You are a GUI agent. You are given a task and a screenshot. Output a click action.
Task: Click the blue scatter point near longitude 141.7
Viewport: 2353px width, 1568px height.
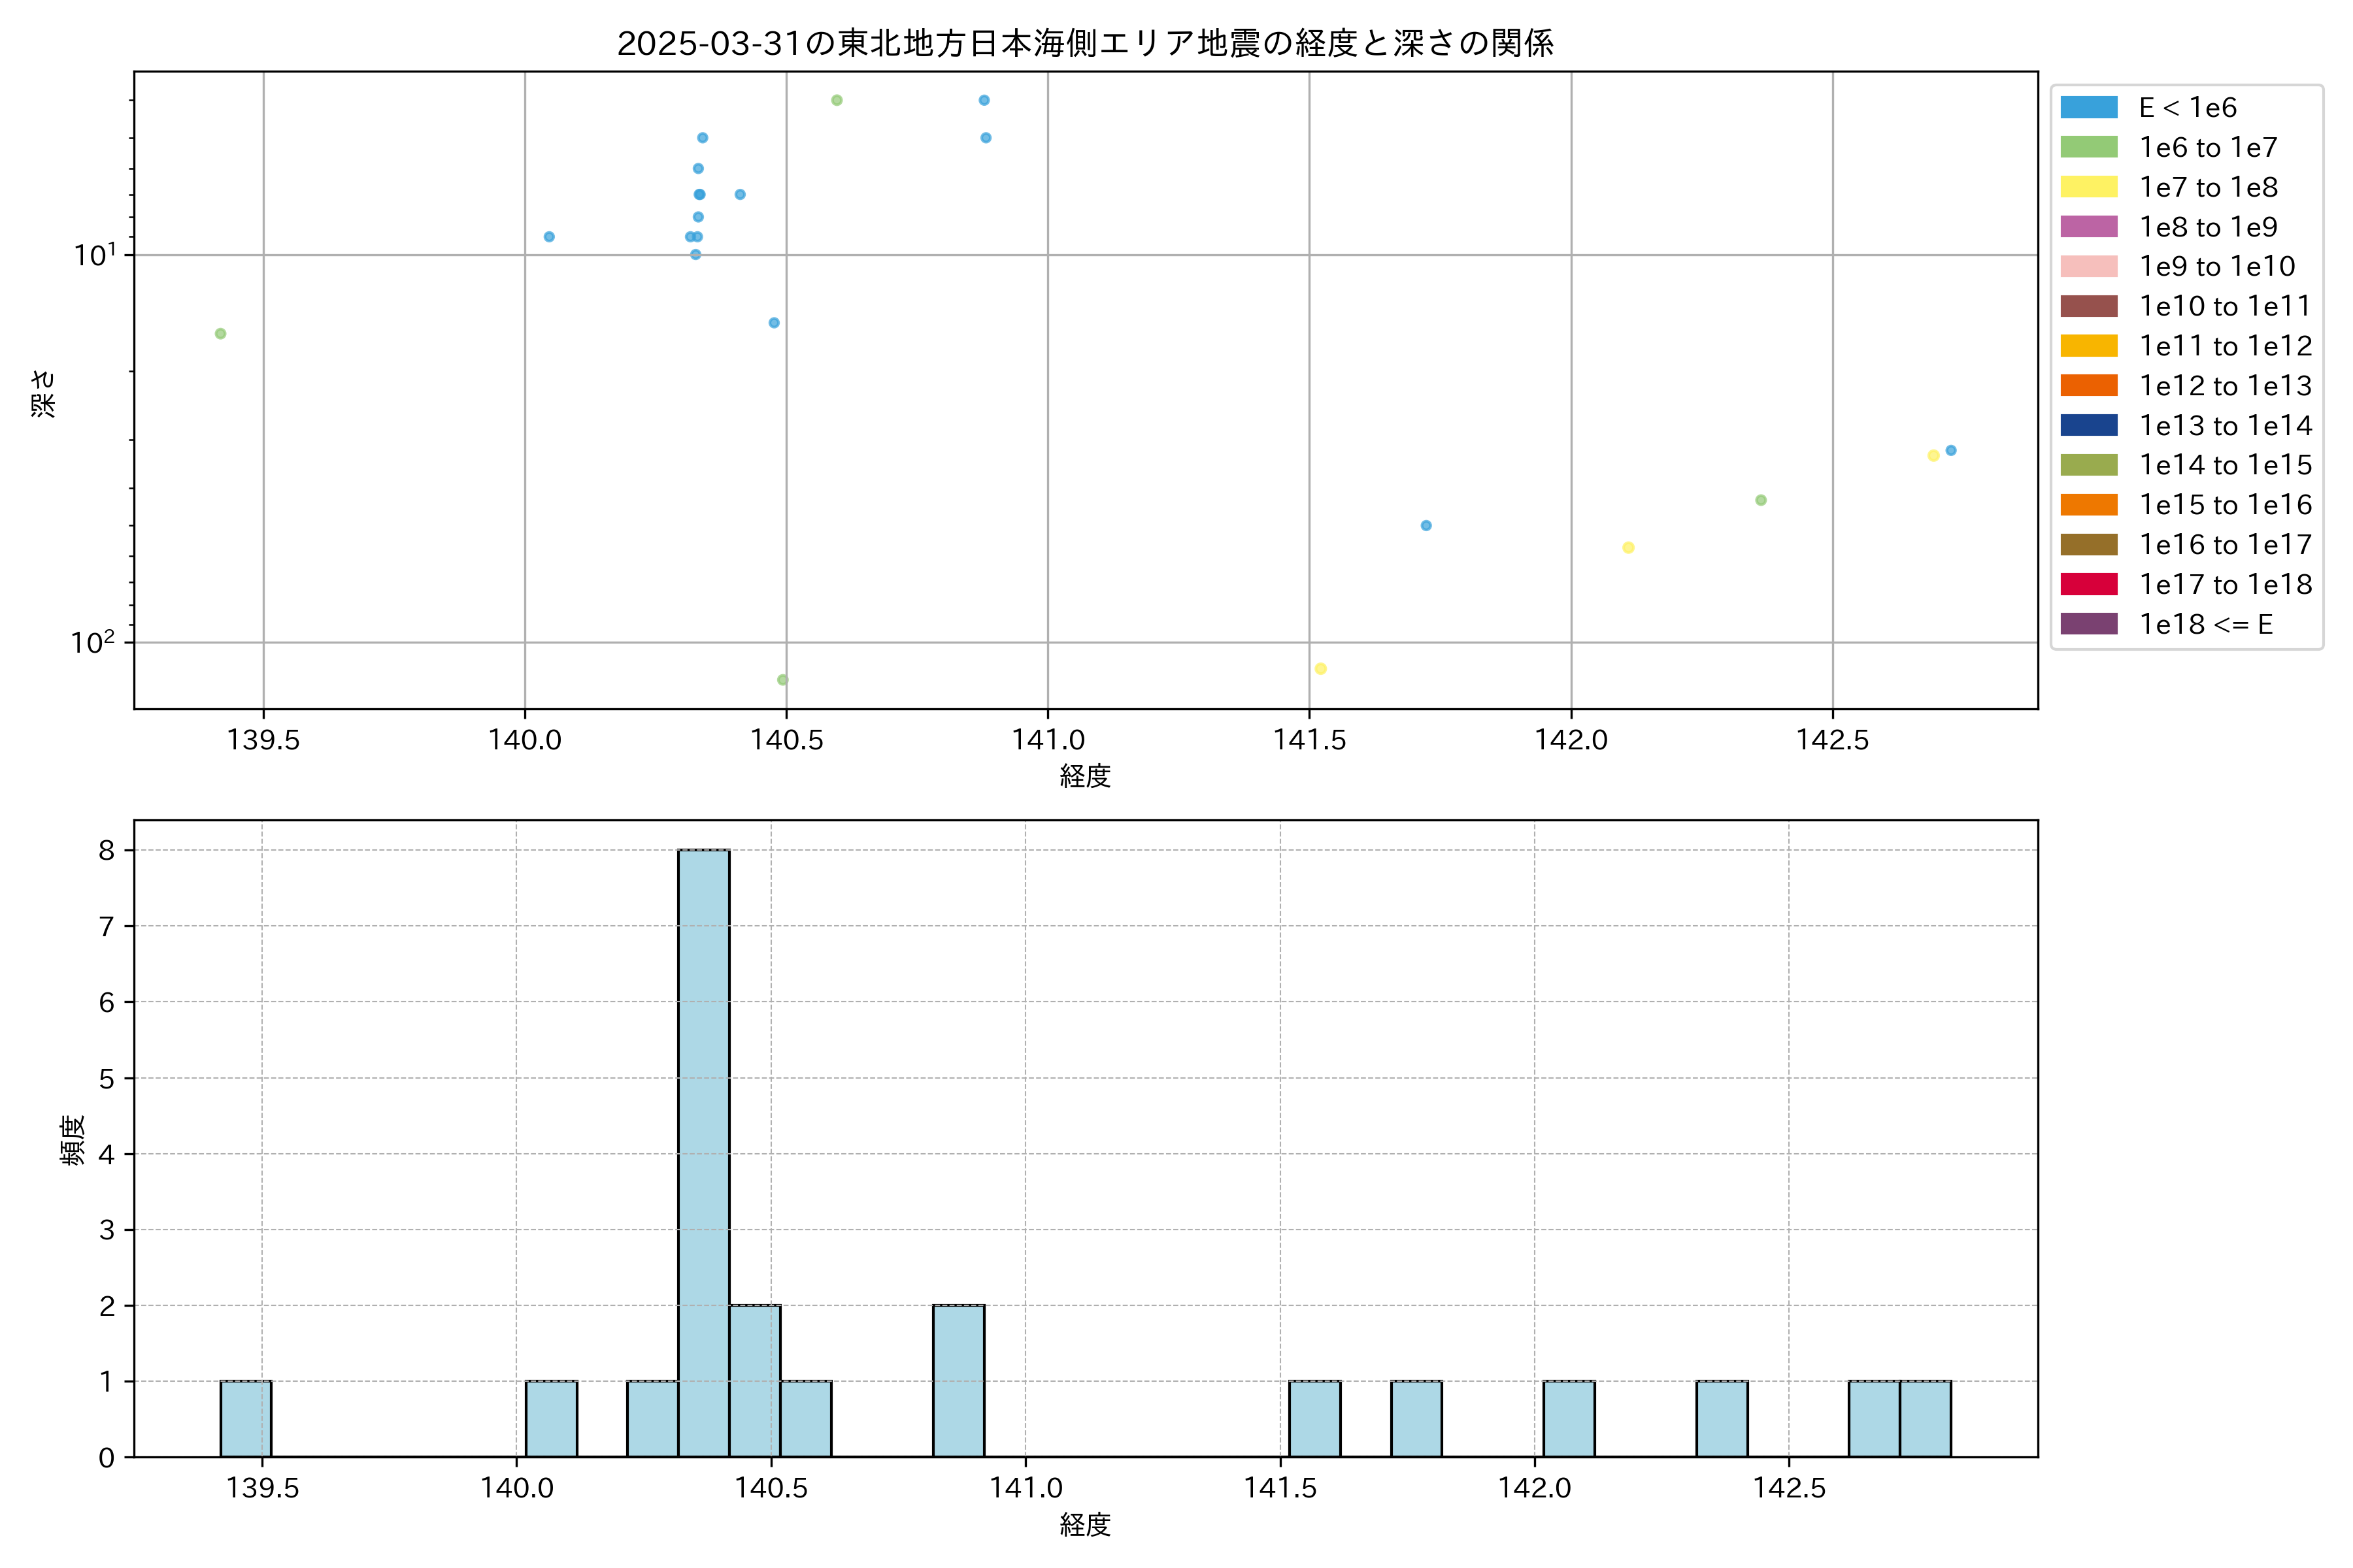tap(1426, 526)
